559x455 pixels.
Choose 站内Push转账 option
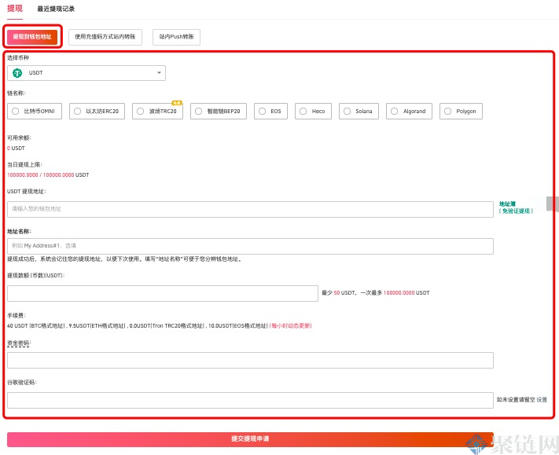[x=176, y=37]
